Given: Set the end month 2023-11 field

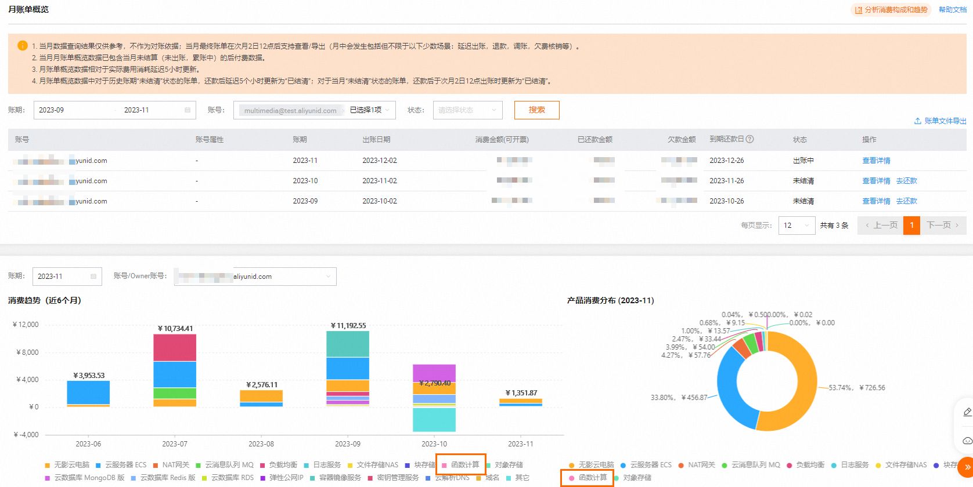Looking at the screenshot, I should tap(136, 110).
